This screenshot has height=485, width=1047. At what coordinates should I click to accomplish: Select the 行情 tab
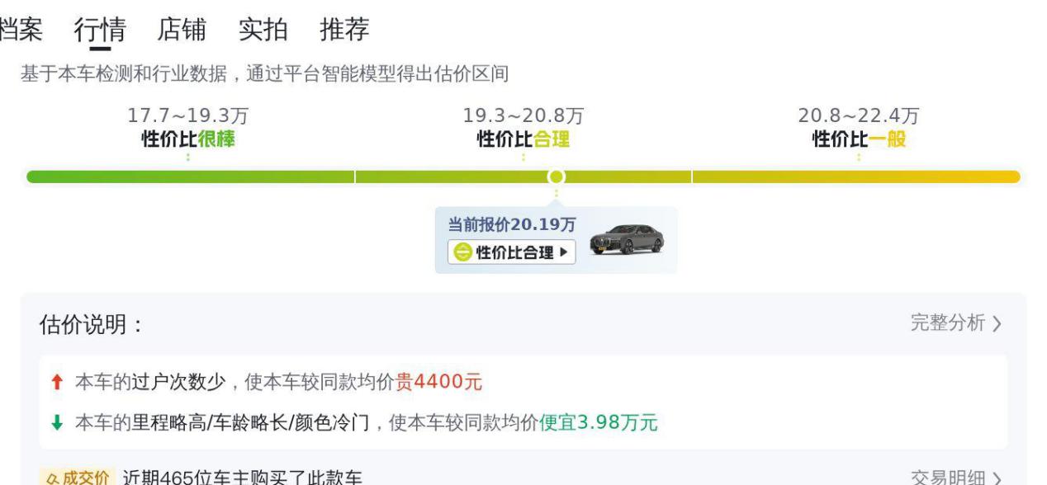(100, 30)
